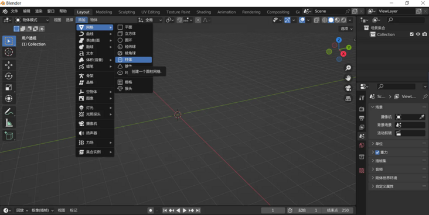This screenshot has width=429, height=215.
Task: Select the Move tool
Action: 9,65
